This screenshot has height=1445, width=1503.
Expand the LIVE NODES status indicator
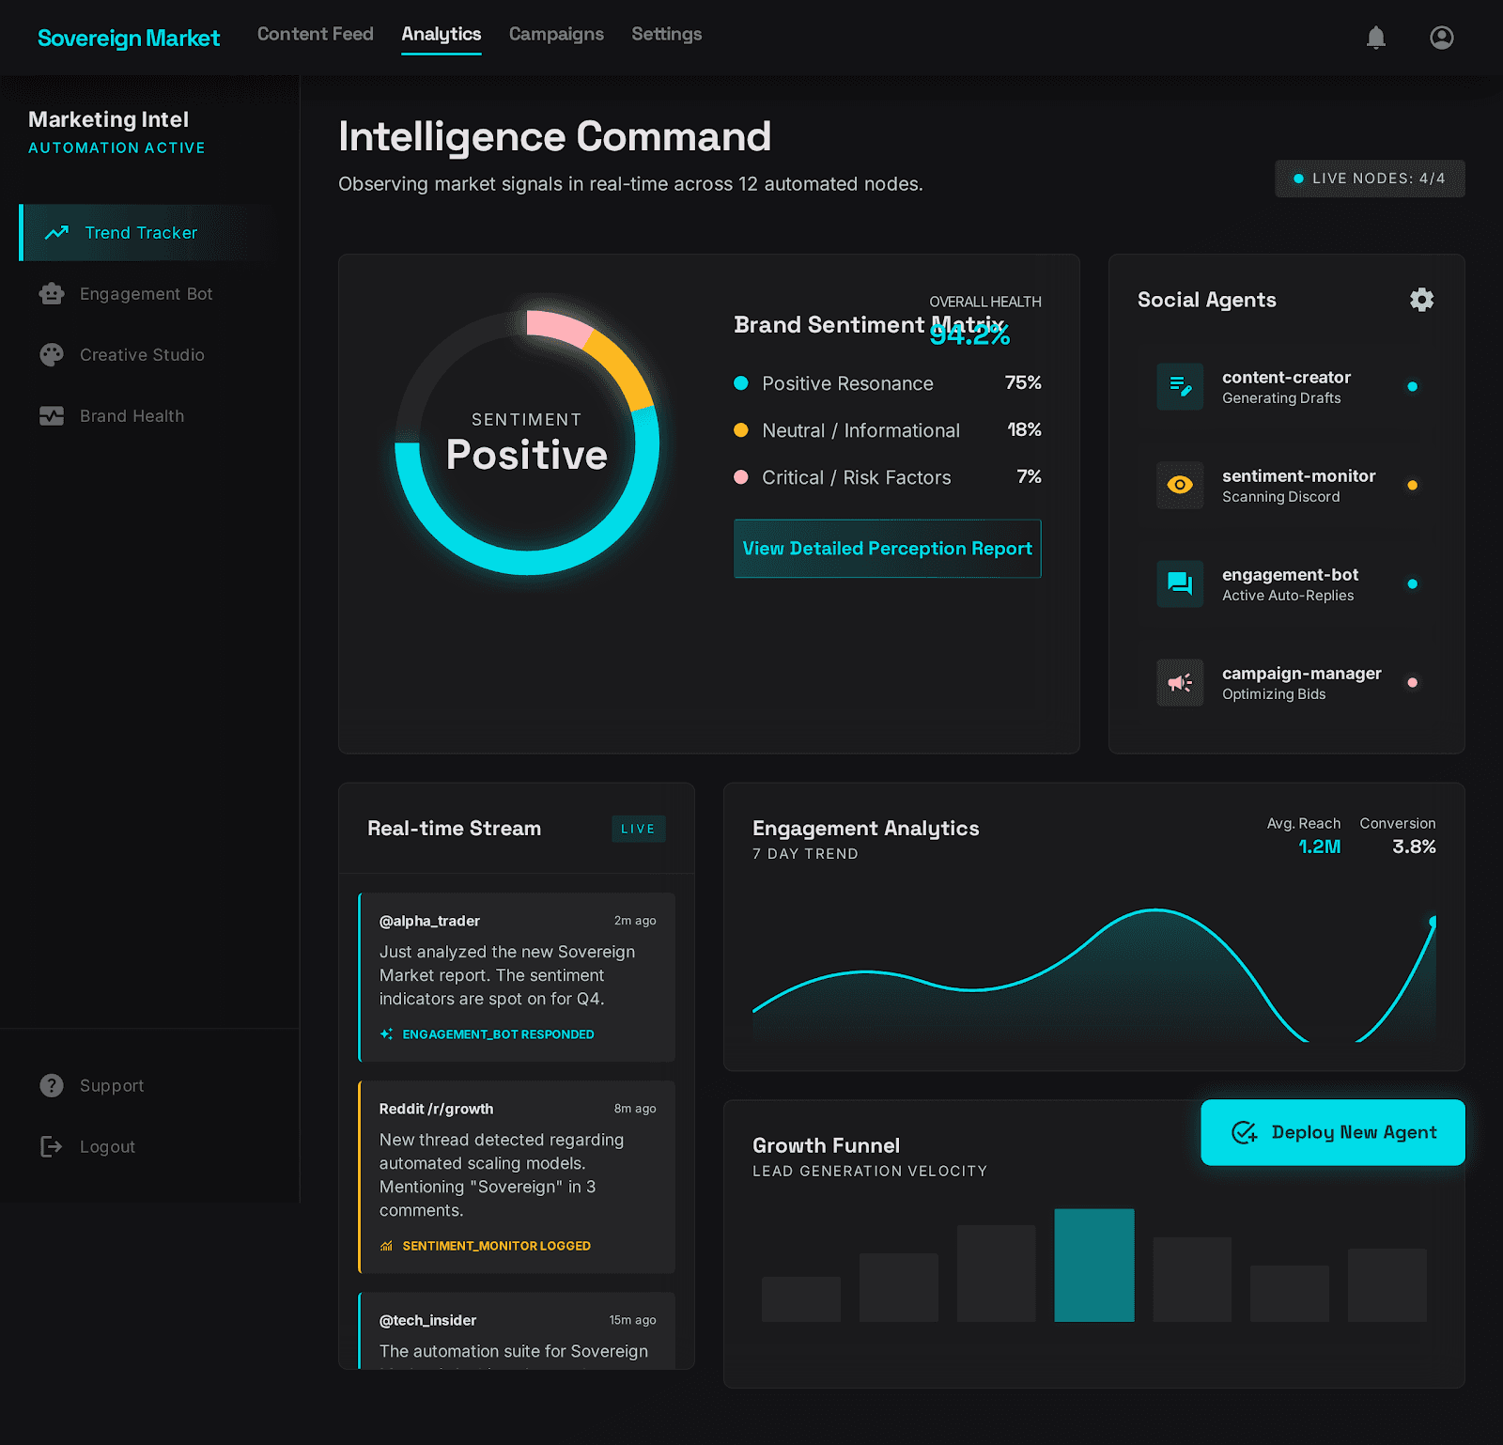pyautogui.click(x=1369, y=179)
